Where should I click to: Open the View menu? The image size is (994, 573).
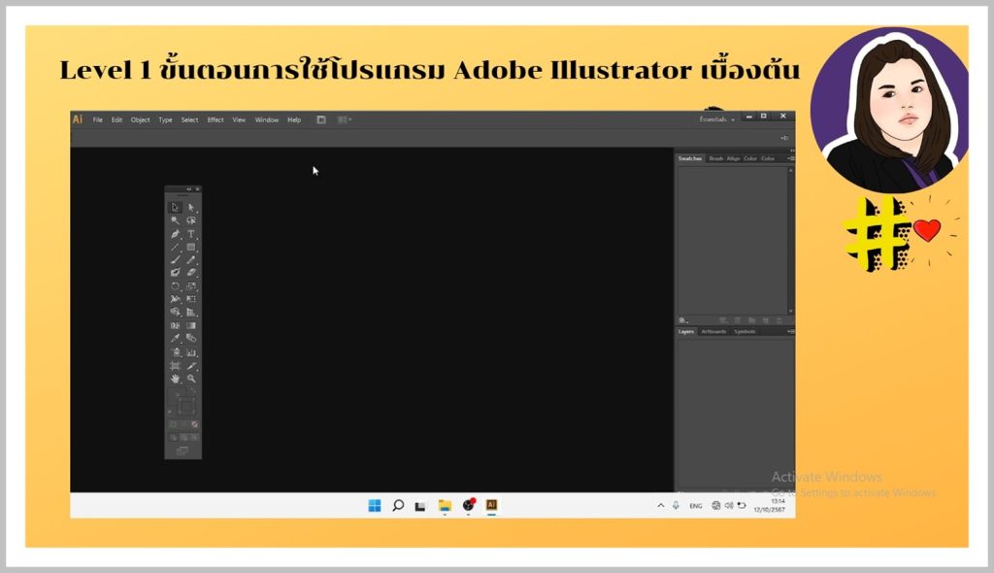239,119
